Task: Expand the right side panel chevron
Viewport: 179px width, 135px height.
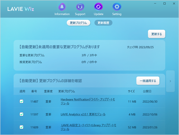Action: point(170,81)
